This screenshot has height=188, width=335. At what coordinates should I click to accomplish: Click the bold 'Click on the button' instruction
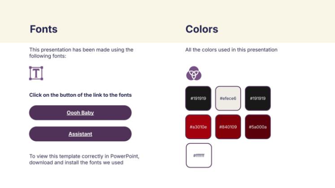point(80,95)
